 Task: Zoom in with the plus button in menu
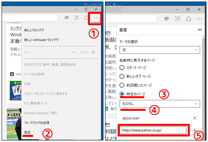93,52
